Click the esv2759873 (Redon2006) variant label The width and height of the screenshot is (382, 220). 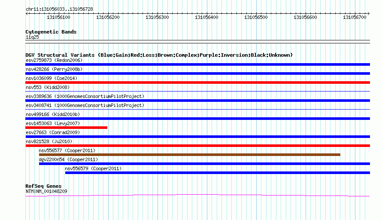pyautogui.click(x=54, y=60)
